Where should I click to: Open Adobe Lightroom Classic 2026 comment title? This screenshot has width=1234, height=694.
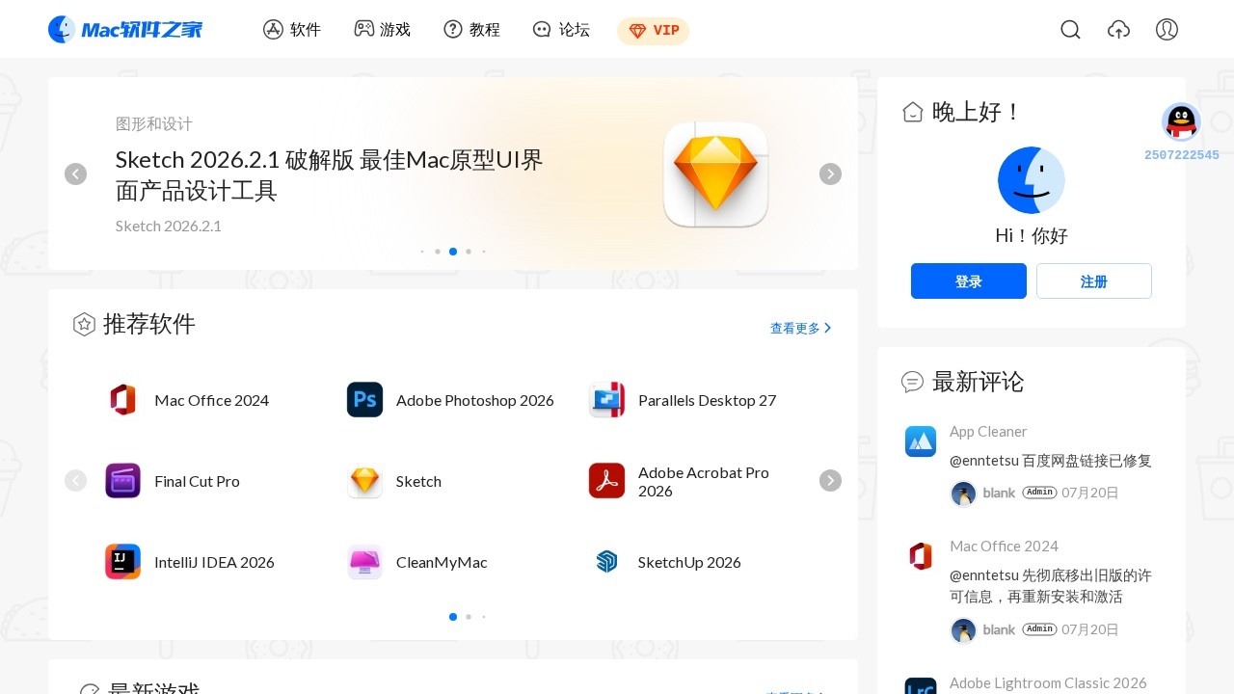coord(1048,683)
